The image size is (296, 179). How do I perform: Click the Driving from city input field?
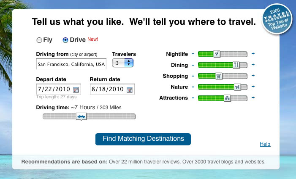coord(71,64)
